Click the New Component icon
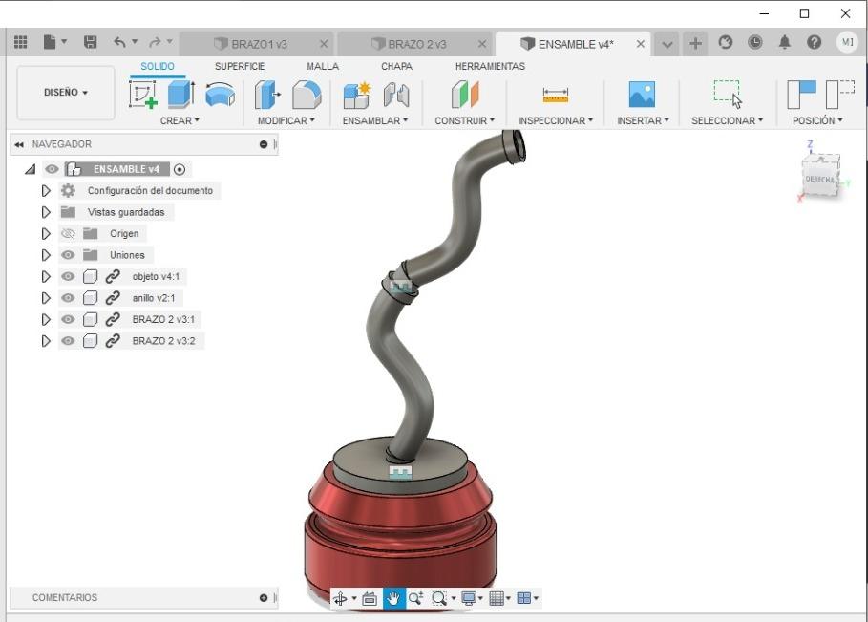Image resolution: width=868 pixels, height=622 pixels. pos(356,95)
